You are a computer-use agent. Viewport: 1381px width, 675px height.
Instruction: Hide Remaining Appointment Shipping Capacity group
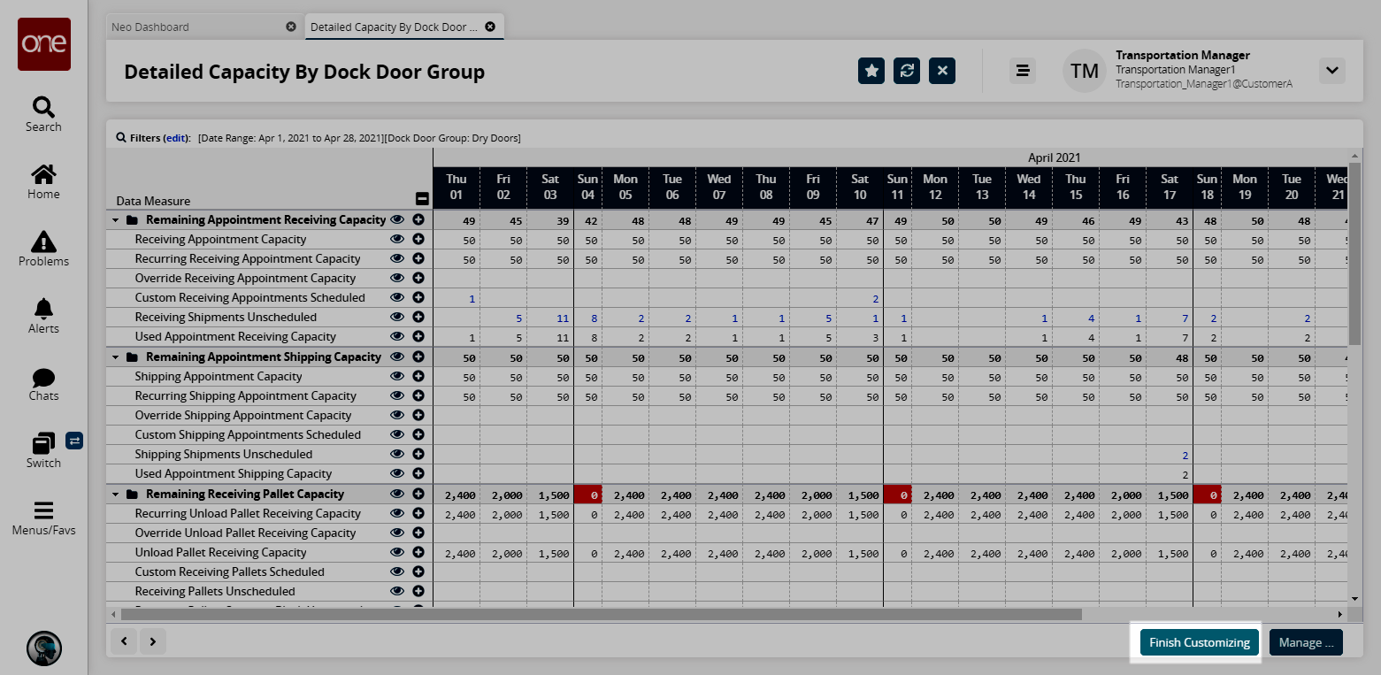point(397,357)
